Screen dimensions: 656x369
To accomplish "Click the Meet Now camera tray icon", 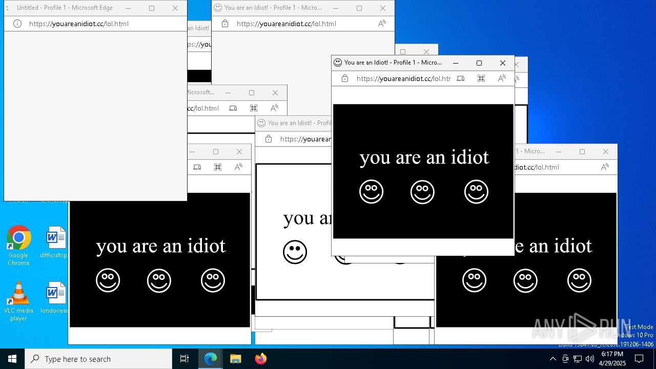I will tap(565, 359).
